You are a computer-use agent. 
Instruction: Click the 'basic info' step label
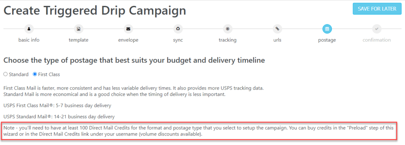[x=29, y=40]
